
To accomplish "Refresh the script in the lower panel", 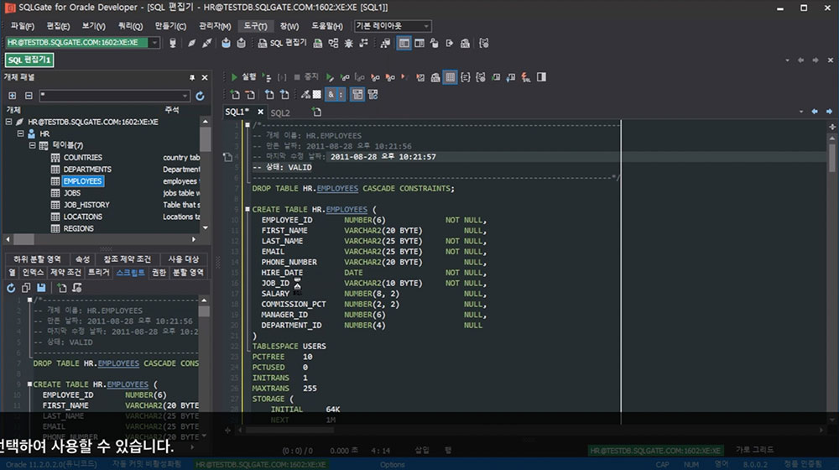I will click(x=12, y=288).
